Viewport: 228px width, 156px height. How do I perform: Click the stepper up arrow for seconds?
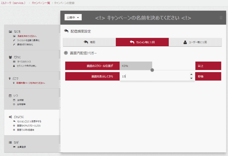pyautogui.click(x=191, y=75)
